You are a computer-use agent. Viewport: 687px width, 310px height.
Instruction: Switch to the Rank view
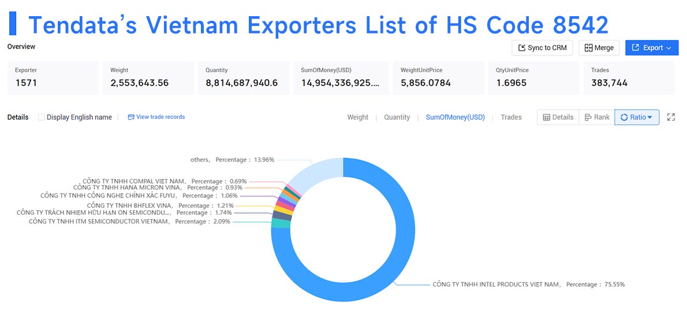[597, 117]
